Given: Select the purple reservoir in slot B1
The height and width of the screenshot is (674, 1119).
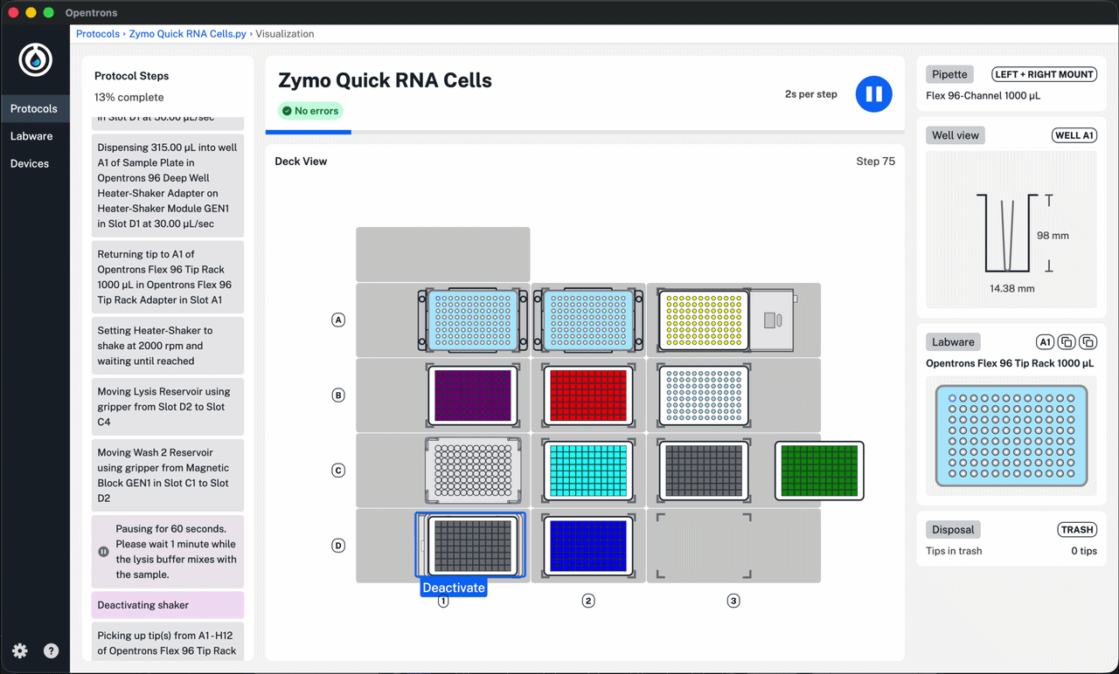Looking at the screenshot, I should [x=473, y=395].
